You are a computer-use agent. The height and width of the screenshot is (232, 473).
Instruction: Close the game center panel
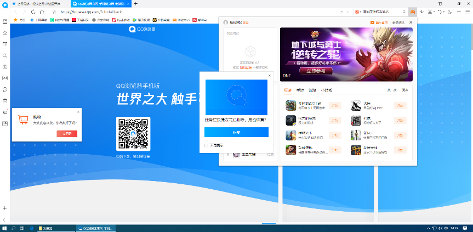click(411, 22)
